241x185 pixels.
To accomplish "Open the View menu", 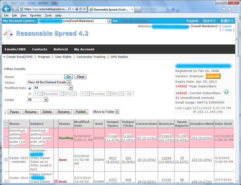I will pos(23,16).
